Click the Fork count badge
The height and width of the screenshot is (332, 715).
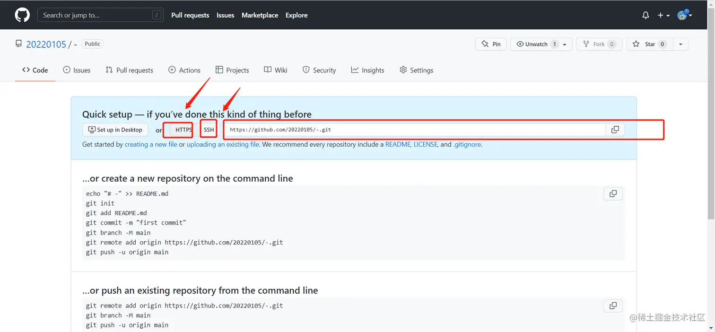[x=611, y=44]
